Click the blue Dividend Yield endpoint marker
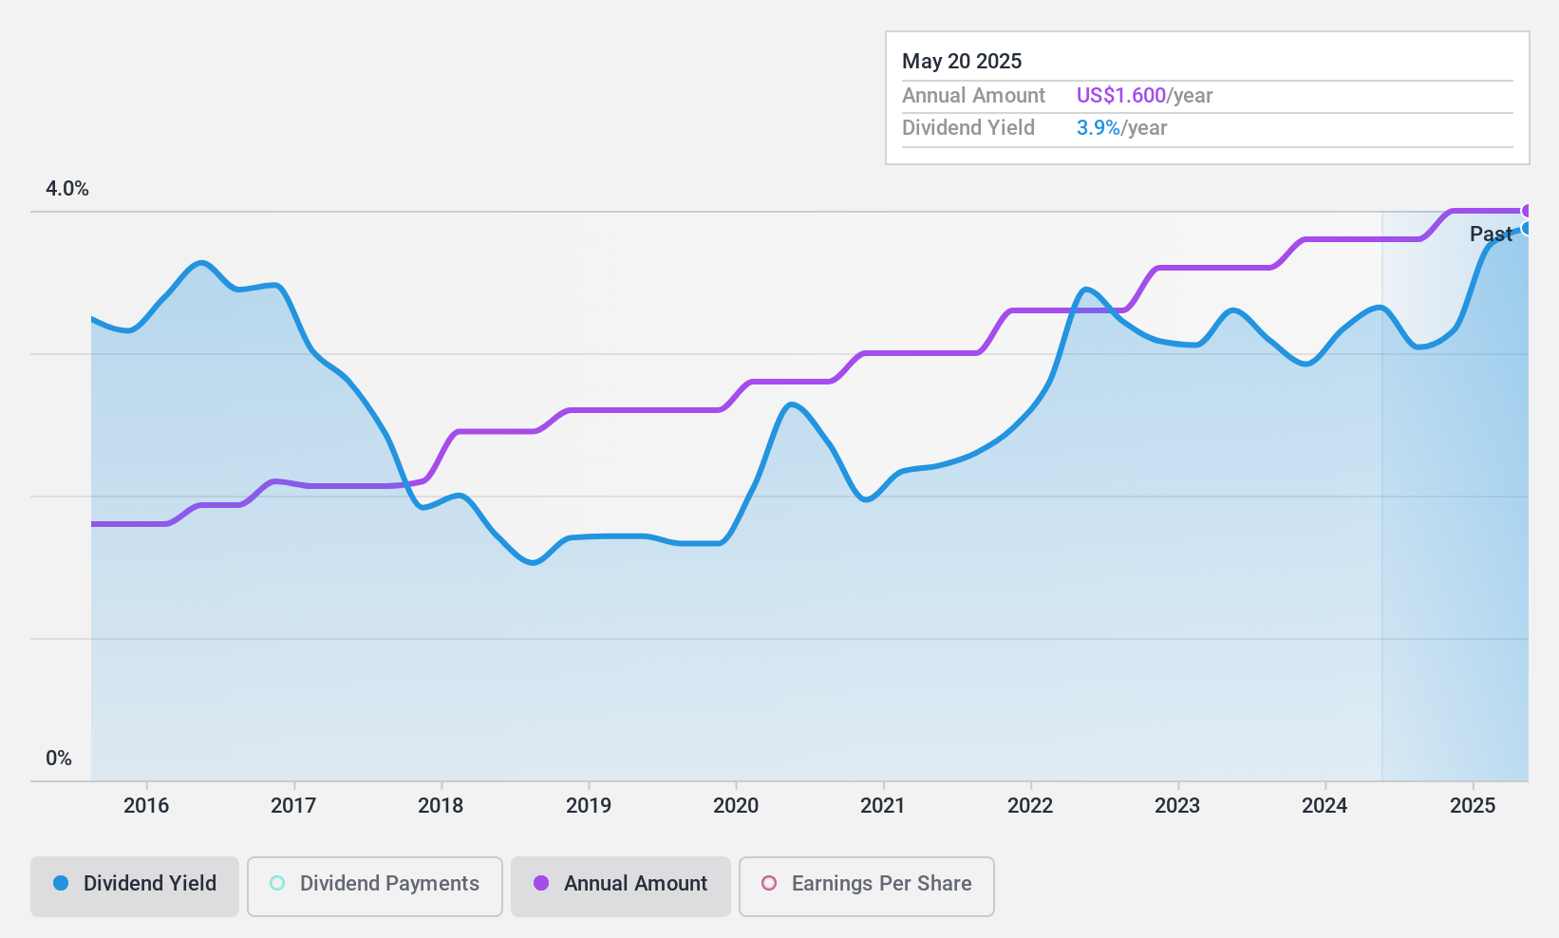The image size is (1559, 938). pos(1527,228)
